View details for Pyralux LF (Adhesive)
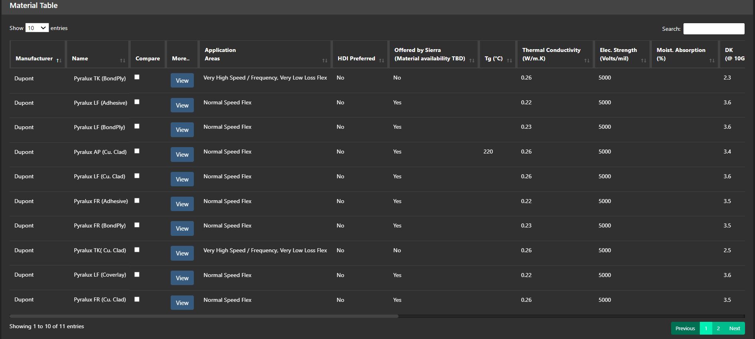Image resolution: width=755 pixels, height=339 pixels. (182, 105)
